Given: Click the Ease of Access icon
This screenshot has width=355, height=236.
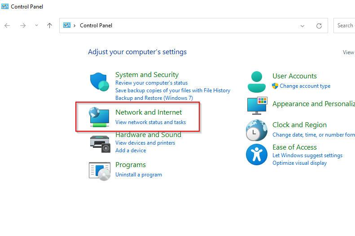Looking at the screenshot, I should [256, 155].
